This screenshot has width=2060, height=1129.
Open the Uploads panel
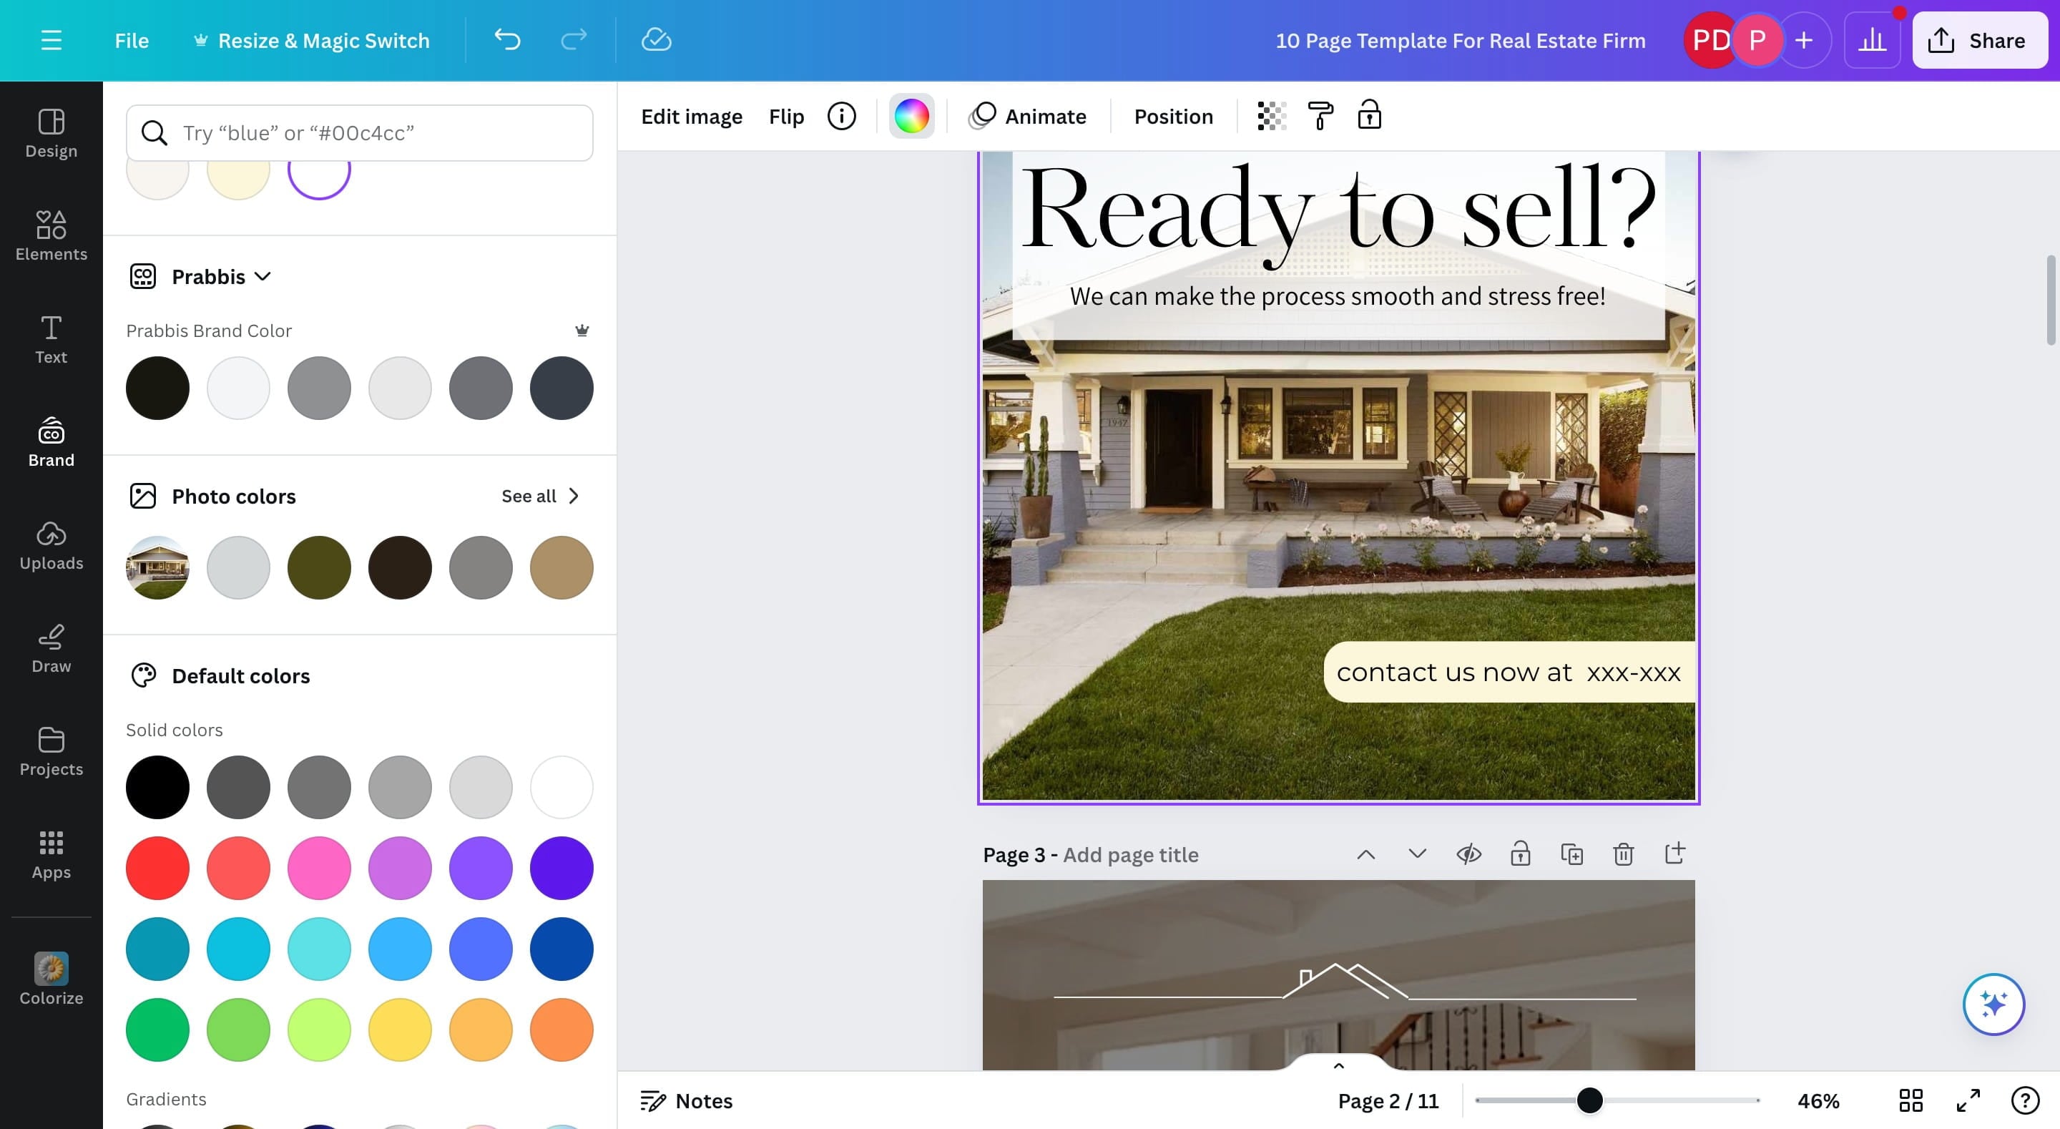click(51, 546)
